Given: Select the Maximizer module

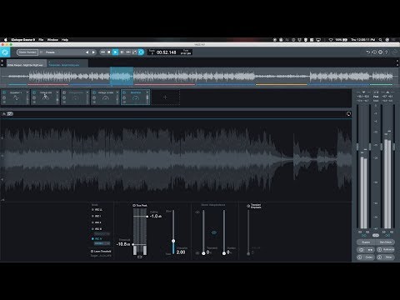Looking at the screenshot, I should pos(136,97).
